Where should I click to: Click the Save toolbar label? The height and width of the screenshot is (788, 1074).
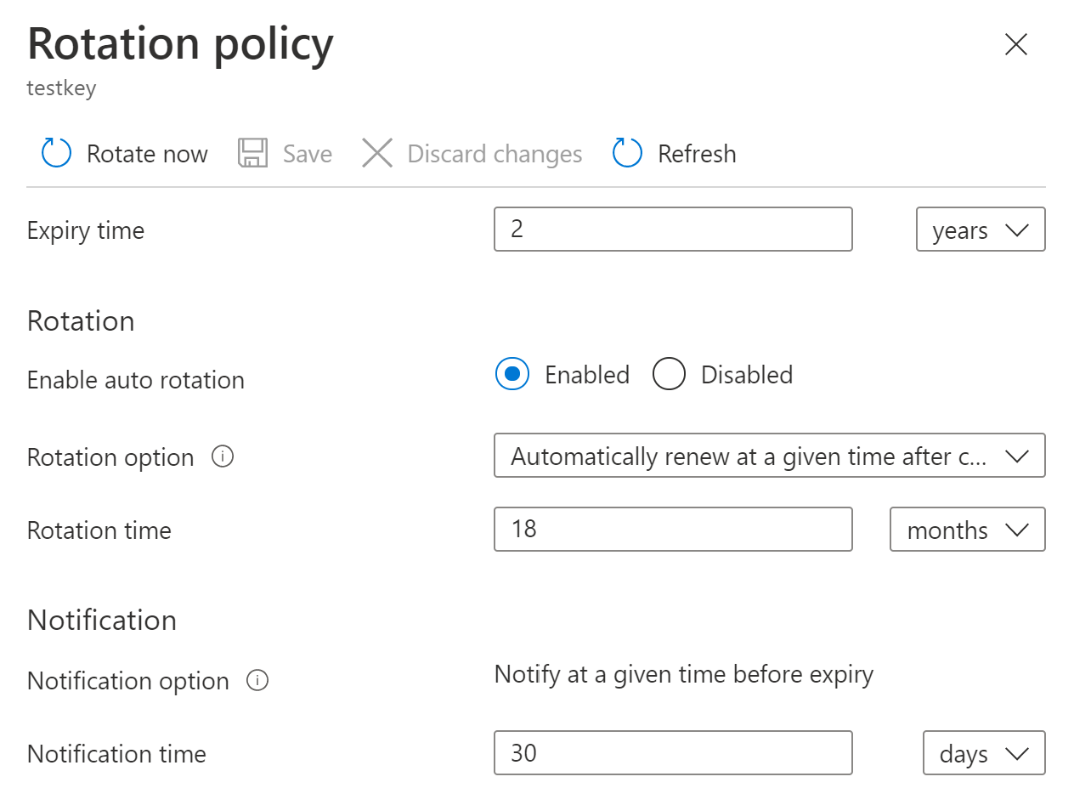pyautogui.click(x=307, y=154)
